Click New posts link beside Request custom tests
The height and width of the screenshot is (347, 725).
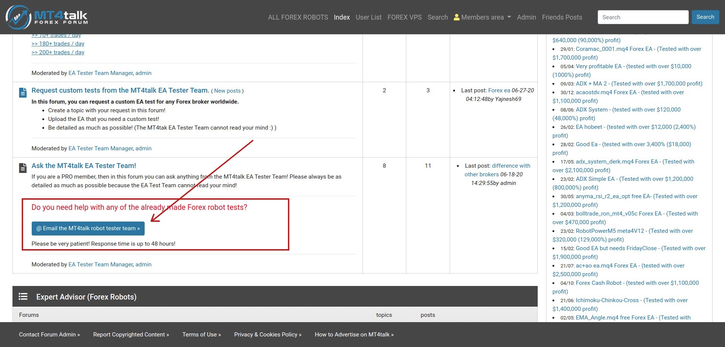[x=227, y=91]
